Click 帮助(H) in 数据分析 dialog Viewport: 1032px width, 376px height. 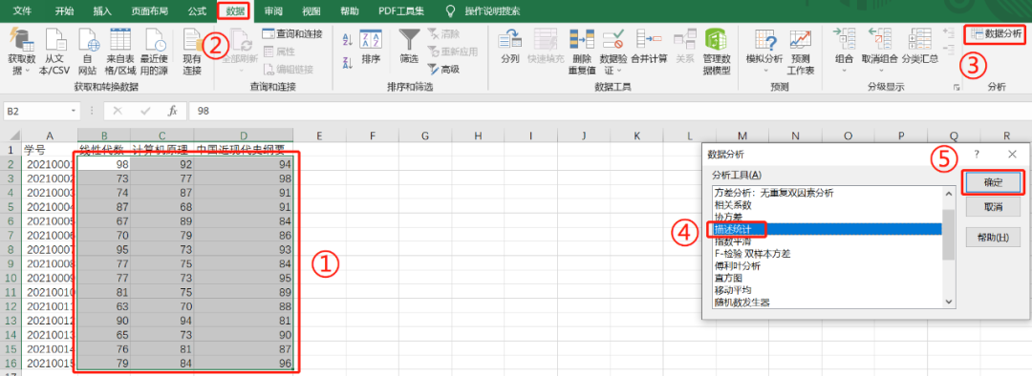993,237
